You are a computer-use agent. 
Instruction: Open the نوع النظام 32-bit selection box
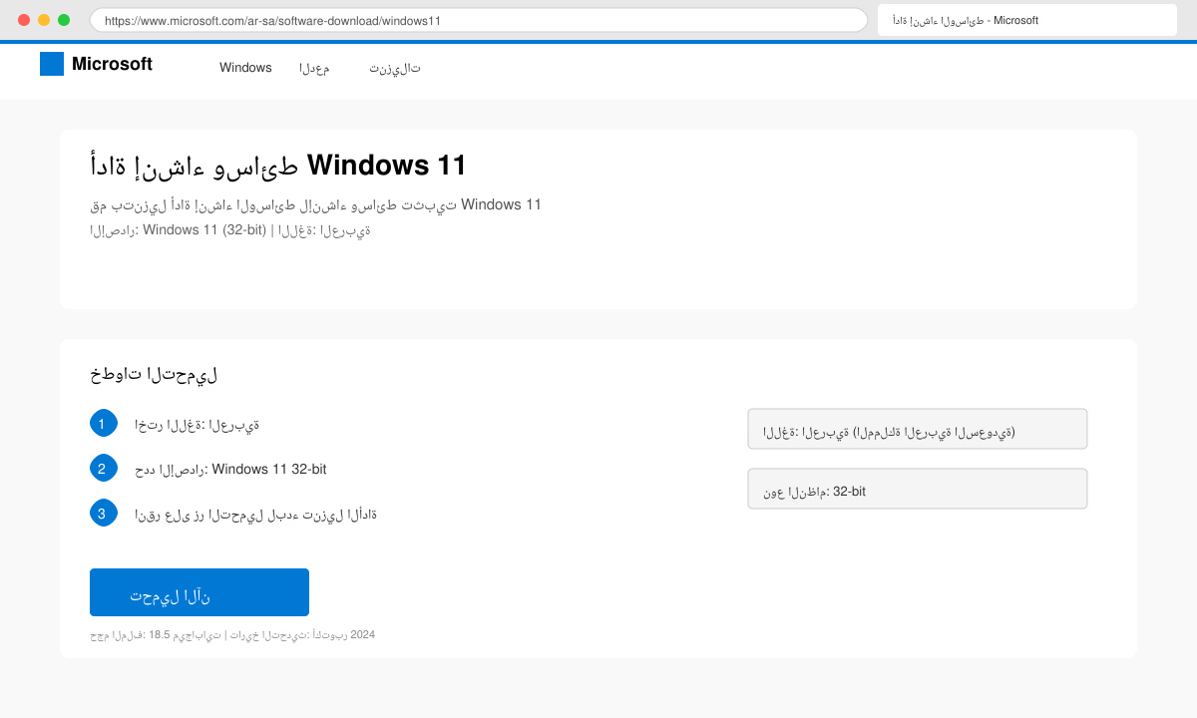918,489
